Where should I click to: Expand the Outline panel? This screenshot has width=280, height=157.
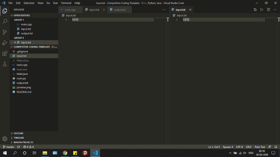click(x=18, y=133)
